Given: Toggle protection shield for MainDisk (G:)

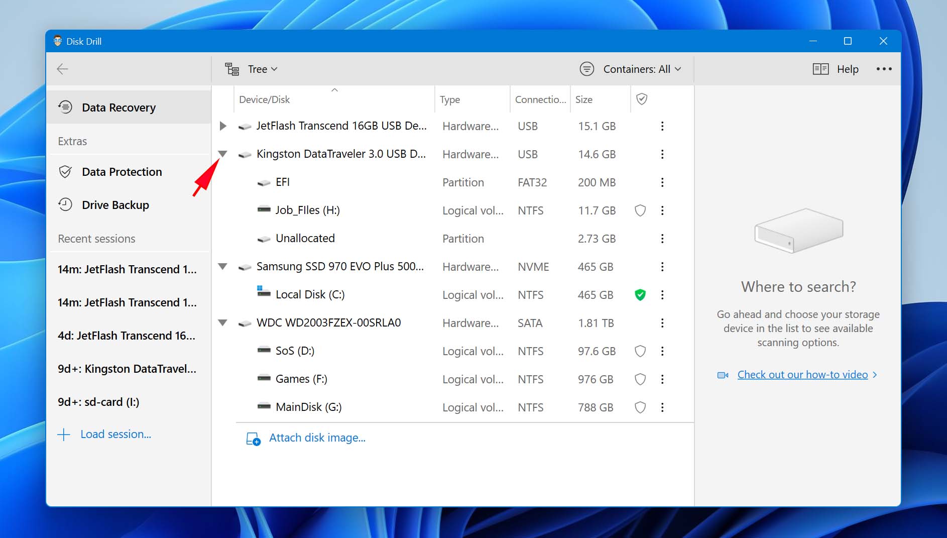Looking at the screenshot, I should [x=640, y=407].
